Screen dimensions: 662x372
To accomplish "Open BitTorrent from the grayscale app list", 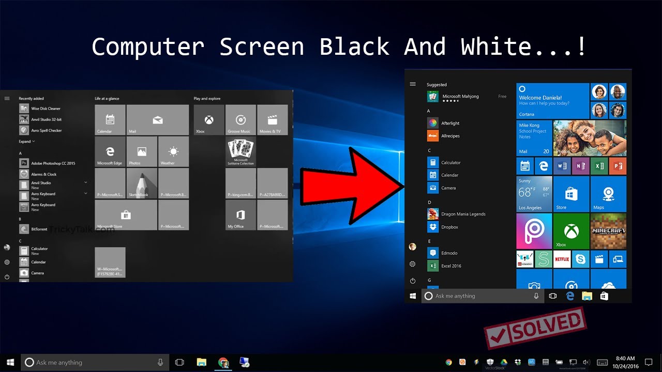I will pos(34,229).
